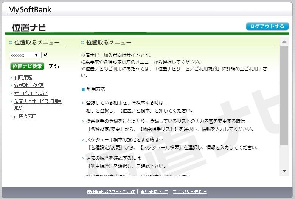
Task: Click the text 【利用履歴】を選択し、ご確認下さい。
Action: (126, 166)
